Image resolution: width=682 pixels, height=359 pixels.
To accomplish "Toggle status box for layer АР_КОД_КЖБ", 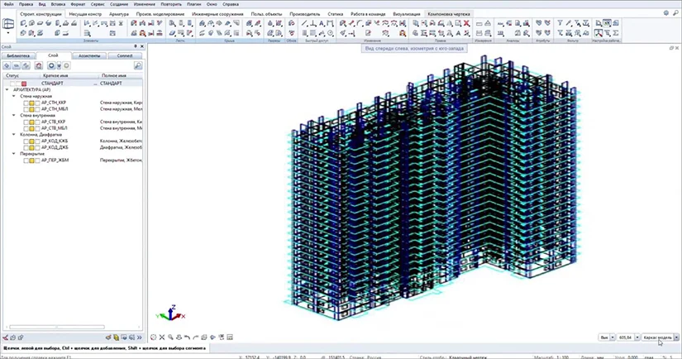I will 26,141.
